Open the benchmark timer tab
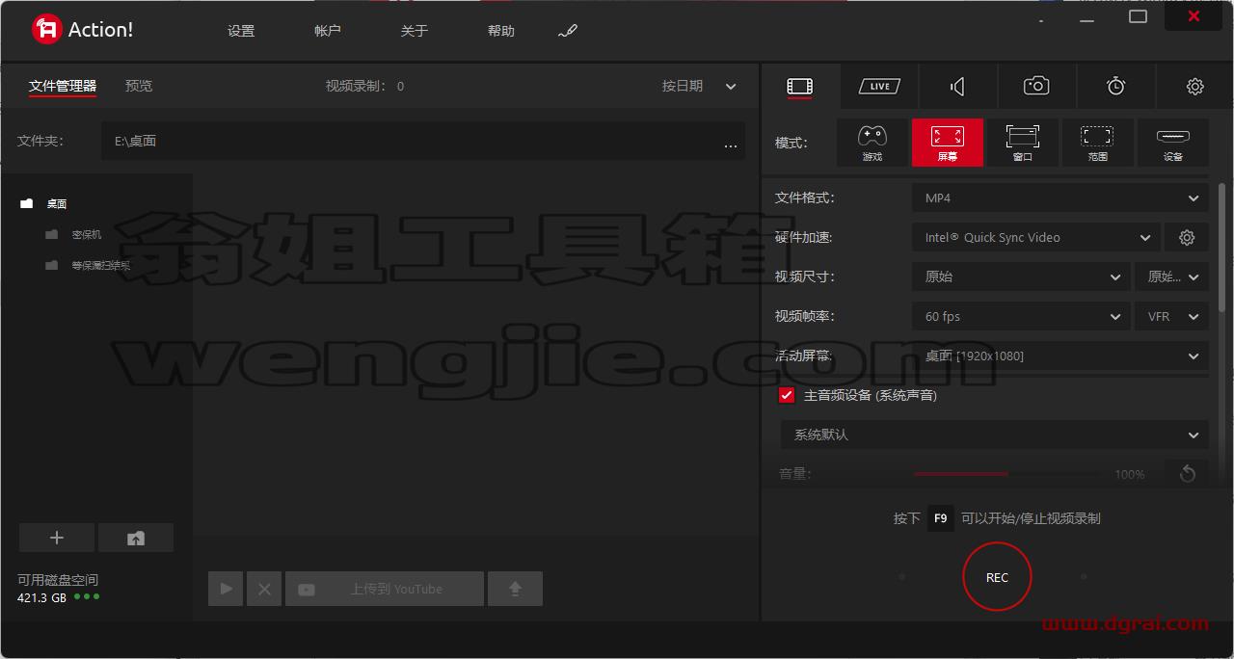 point(1115,87)
